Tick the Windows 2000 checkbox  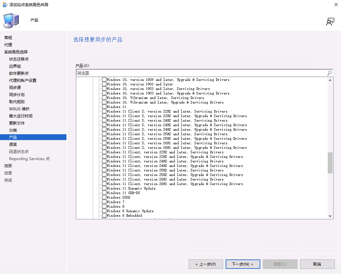click(104, 197)
